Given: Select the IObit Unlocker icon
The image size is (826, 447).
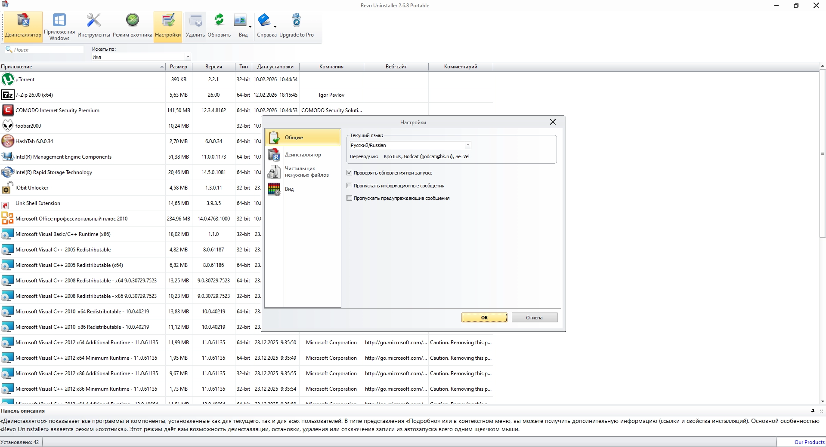Looking at the screenshot, I should (8, 188).
